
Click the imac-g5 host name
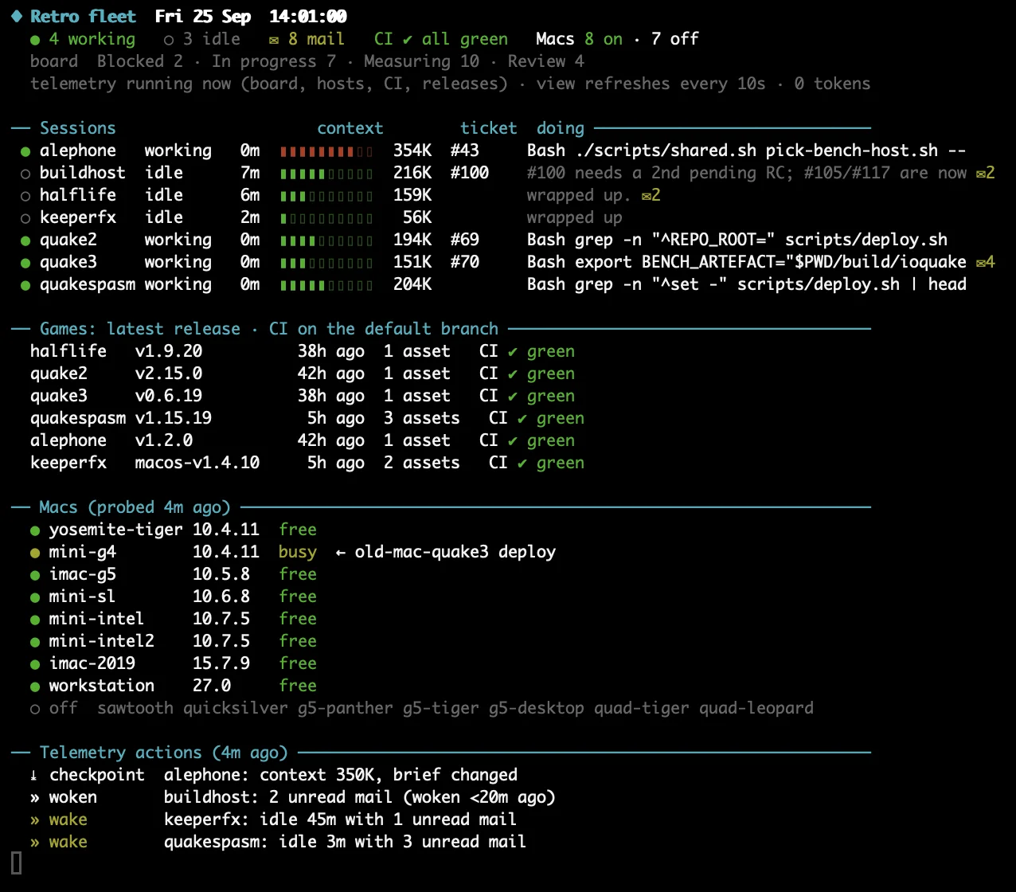click(x=83, y=574)
